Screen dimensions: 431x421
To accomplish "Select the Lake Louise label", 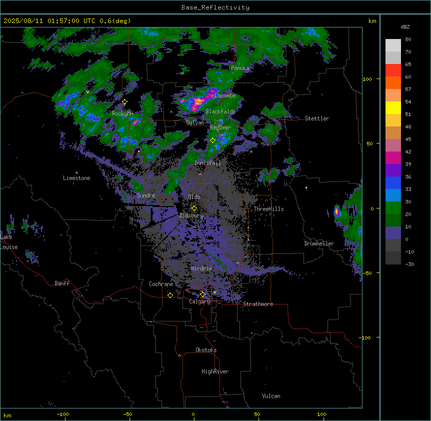I will pyautogui.click(x=9, y=242).
